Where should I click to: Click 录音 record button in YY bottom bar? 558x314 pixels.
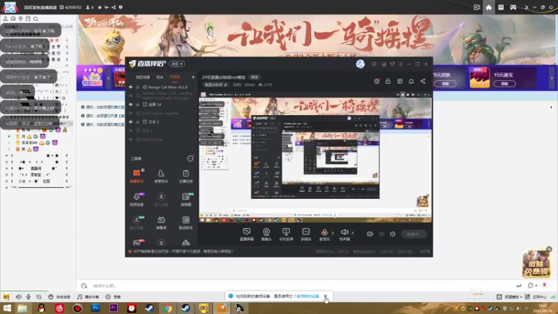[113, 297]
